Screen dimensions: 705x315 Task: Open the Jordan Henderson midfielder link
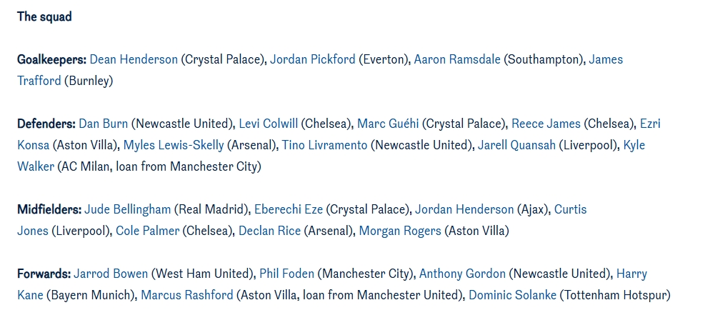pos(464,209)
